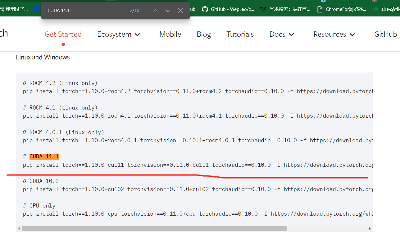
Task: Expand the Resources dropdown chevron
Action: point(352,35)
